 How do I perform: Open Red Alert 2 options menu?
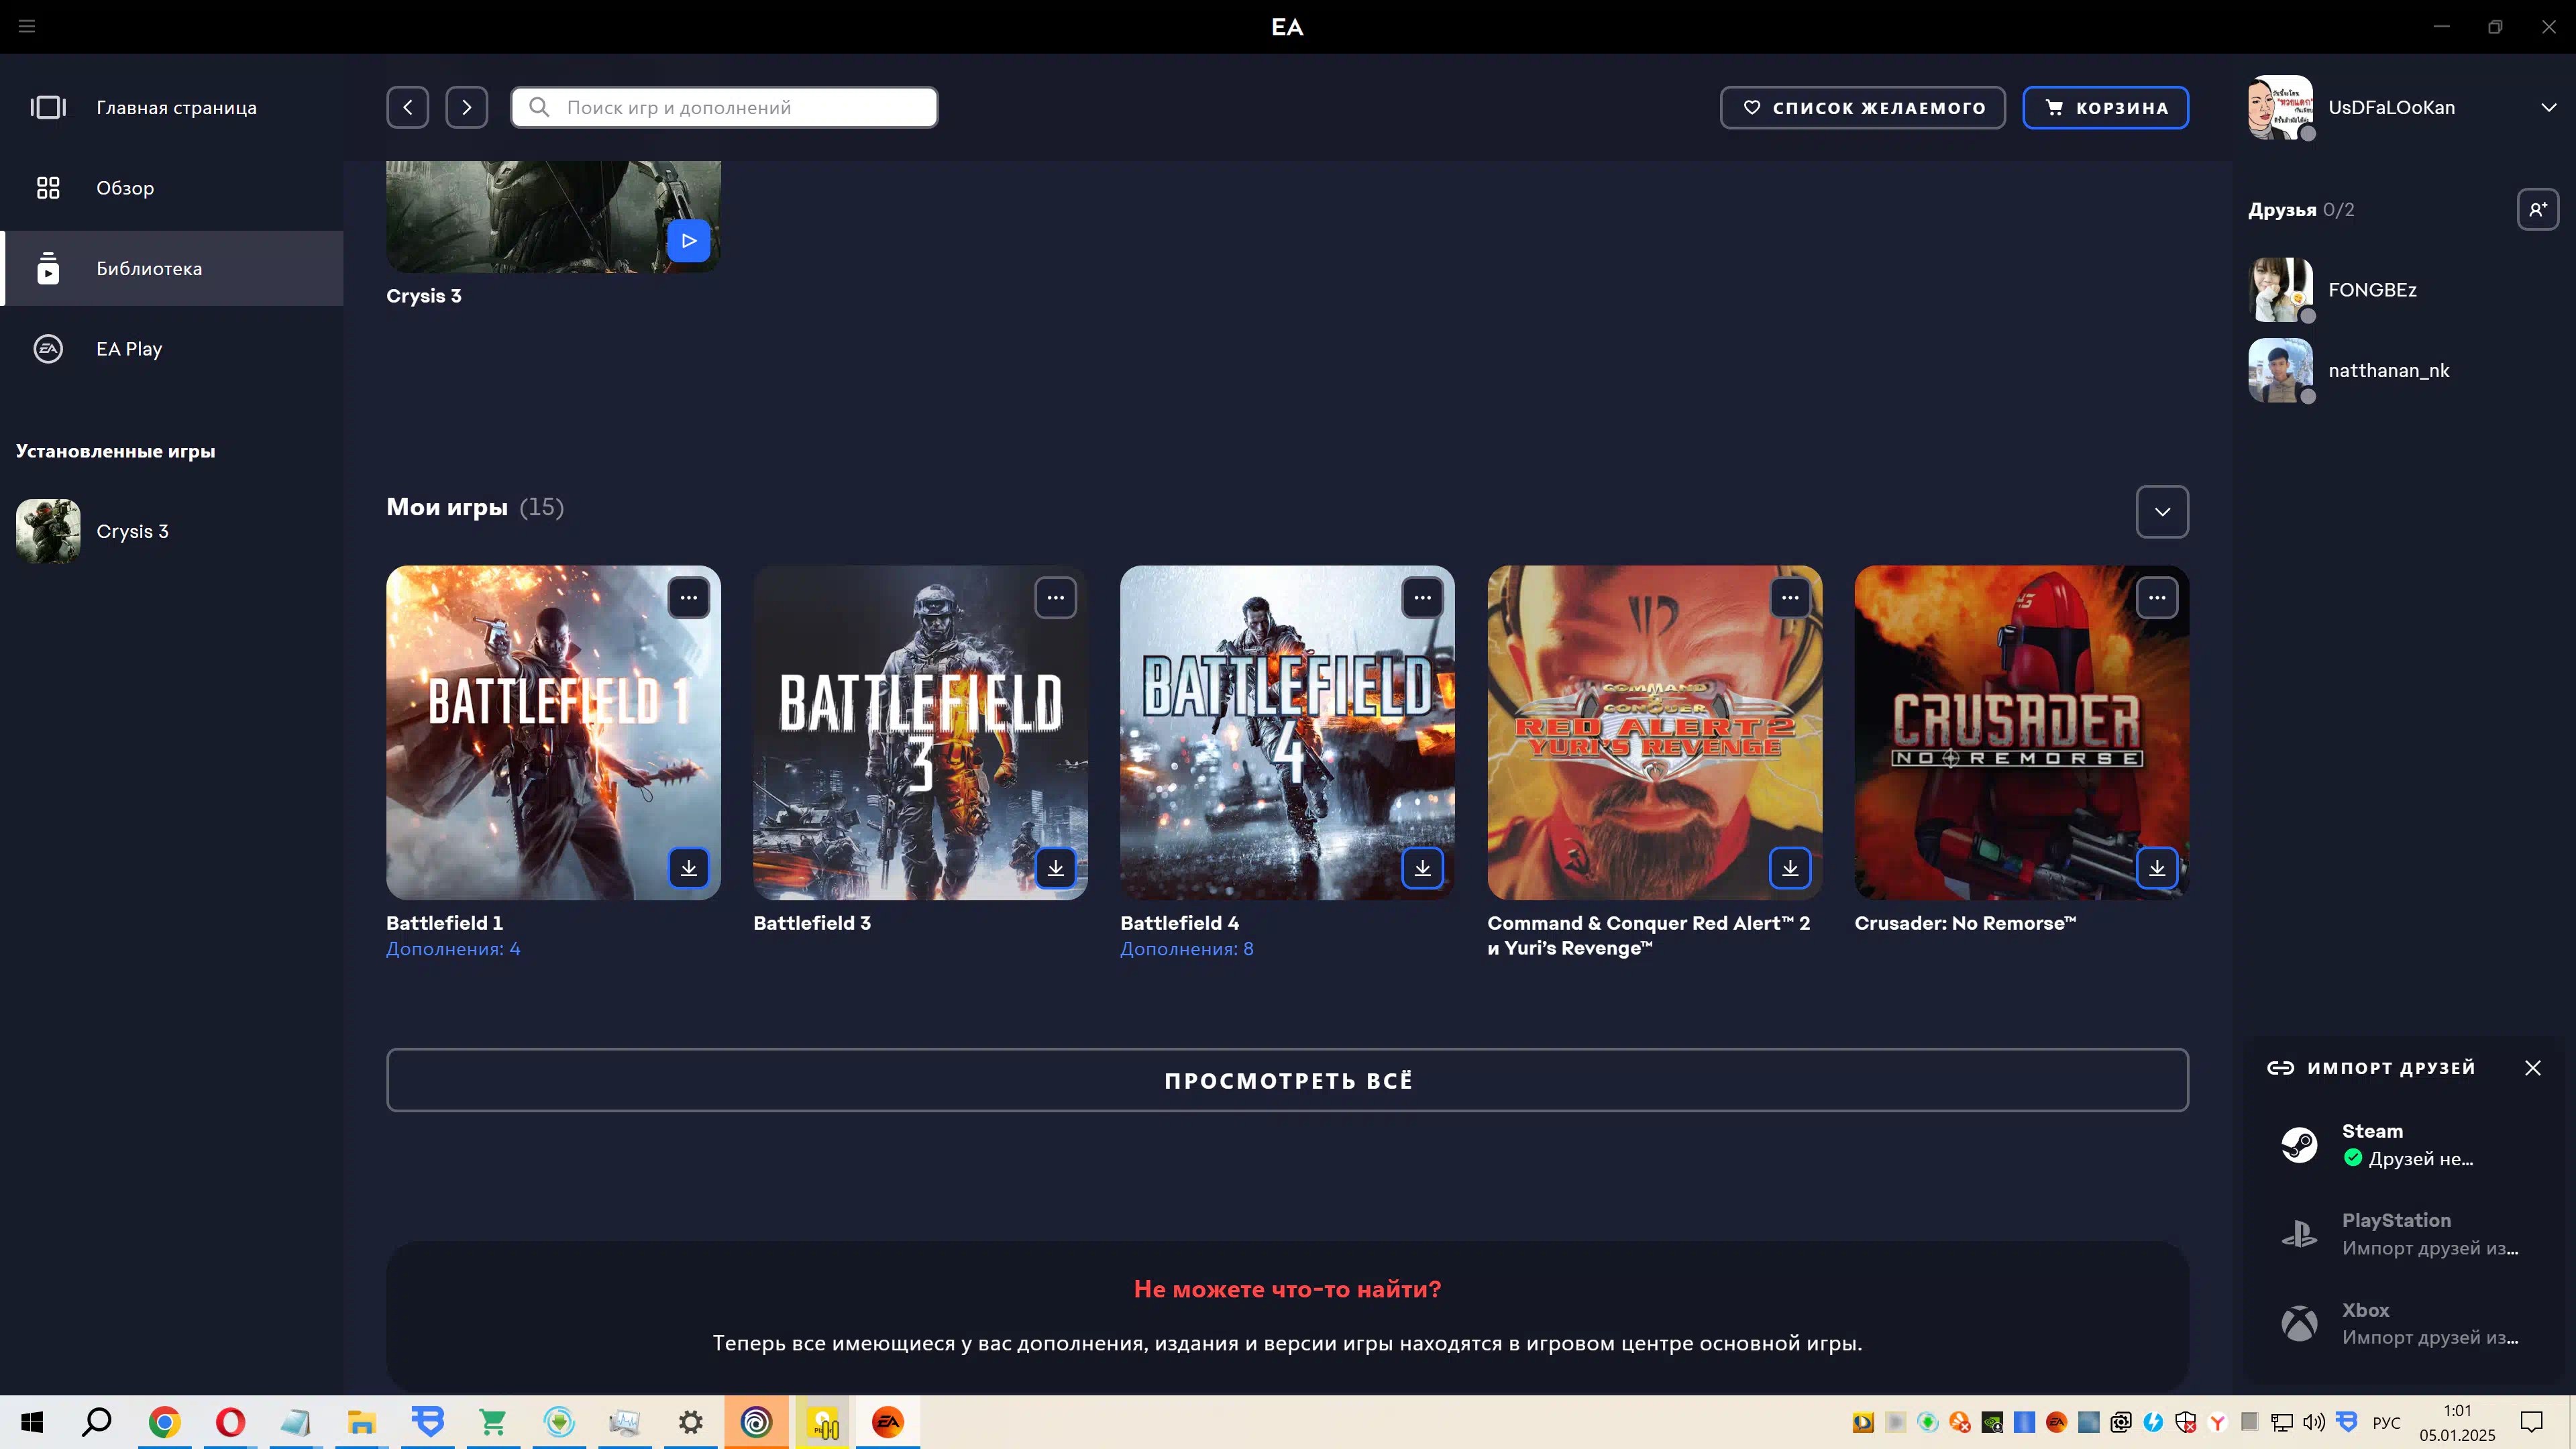click(1790, 598)
